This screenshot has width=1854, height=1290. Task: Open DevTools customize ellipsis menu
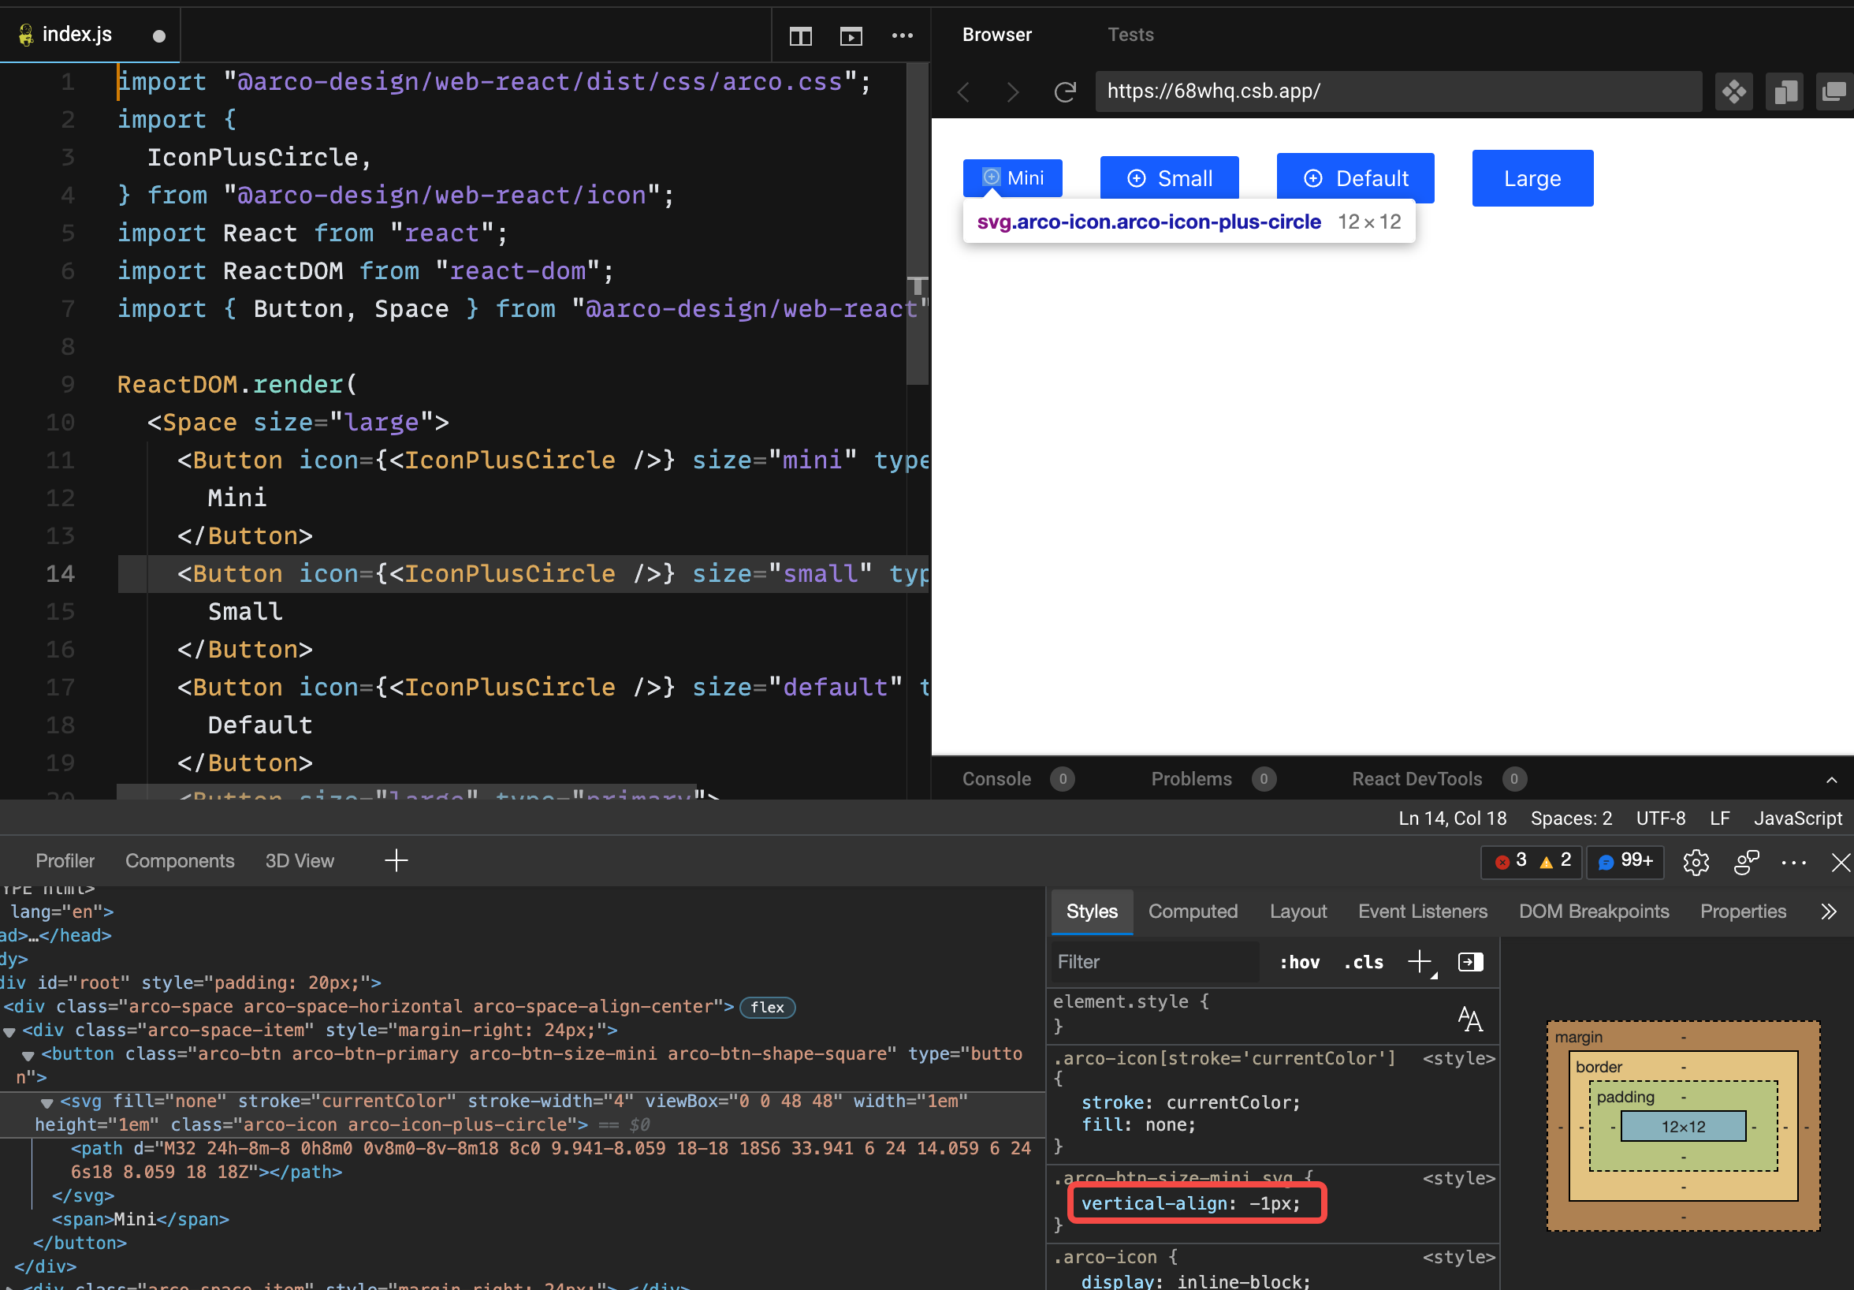point(1793,862)
